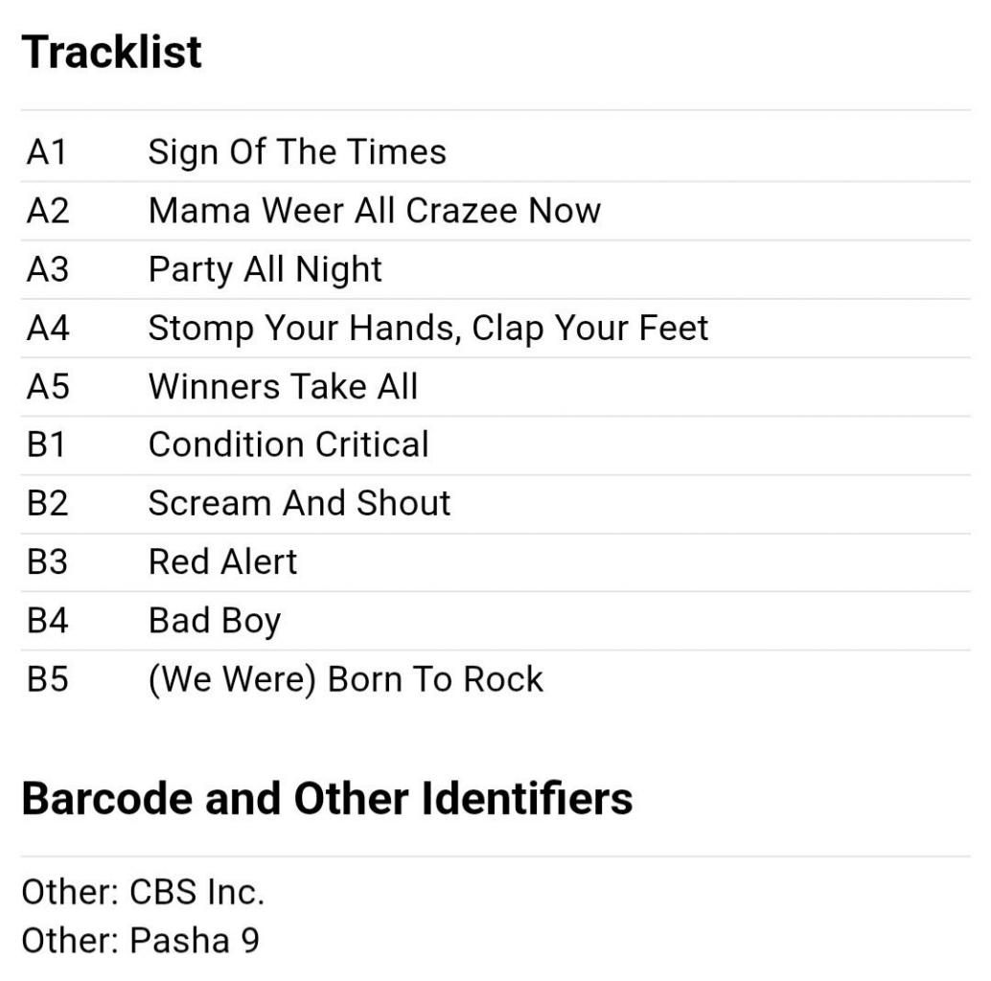Open the Condition Critical track

click(x=288, y=445)
